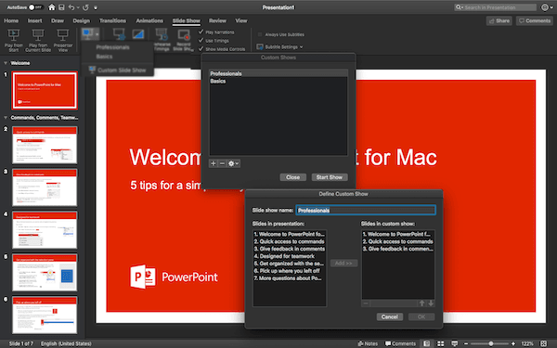Click the zoom in plus icon
This screenshot has width=557, height=348.
point(513,343)
